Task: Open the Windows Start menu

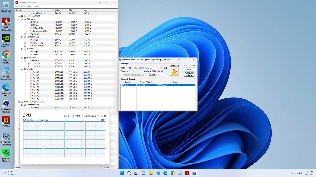Action: [122, 173]
